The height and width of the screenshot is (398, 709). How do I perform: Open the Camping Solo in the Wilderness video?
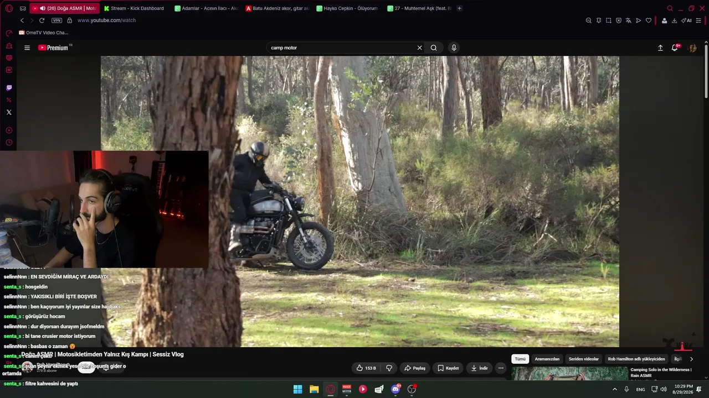661,373
